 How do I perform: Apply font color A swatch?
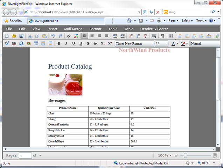click(x=173, y=43)
